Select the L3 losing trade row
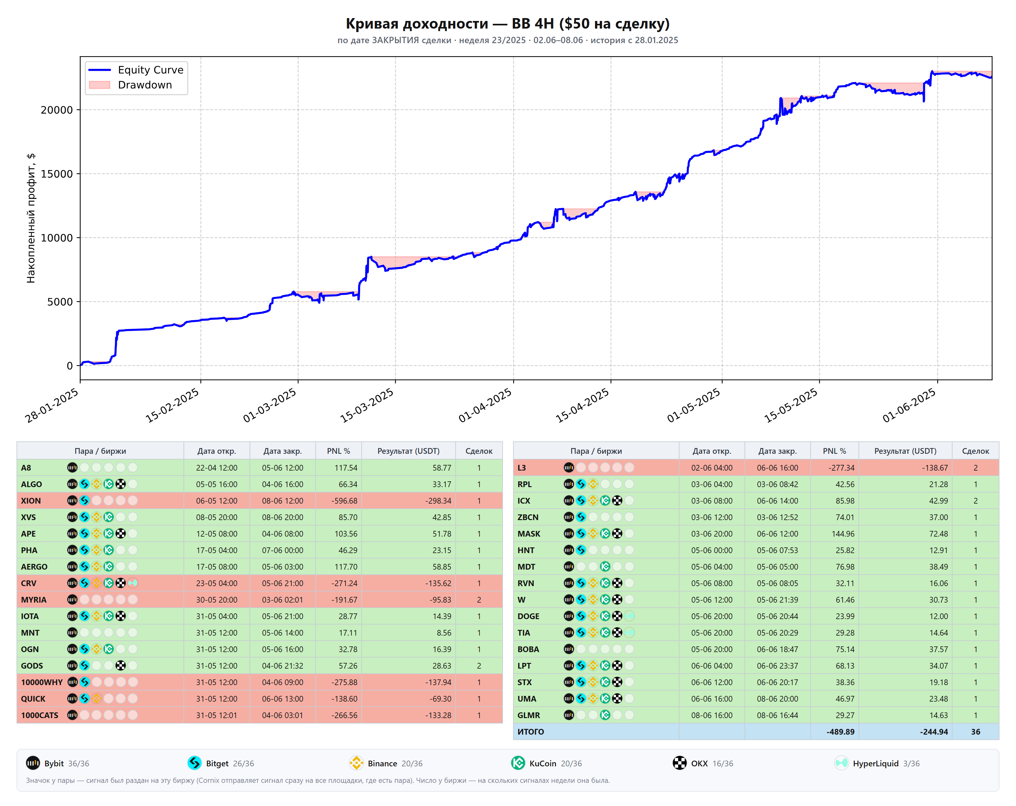This screenshot has width=1016, height=806. point(756,467)
